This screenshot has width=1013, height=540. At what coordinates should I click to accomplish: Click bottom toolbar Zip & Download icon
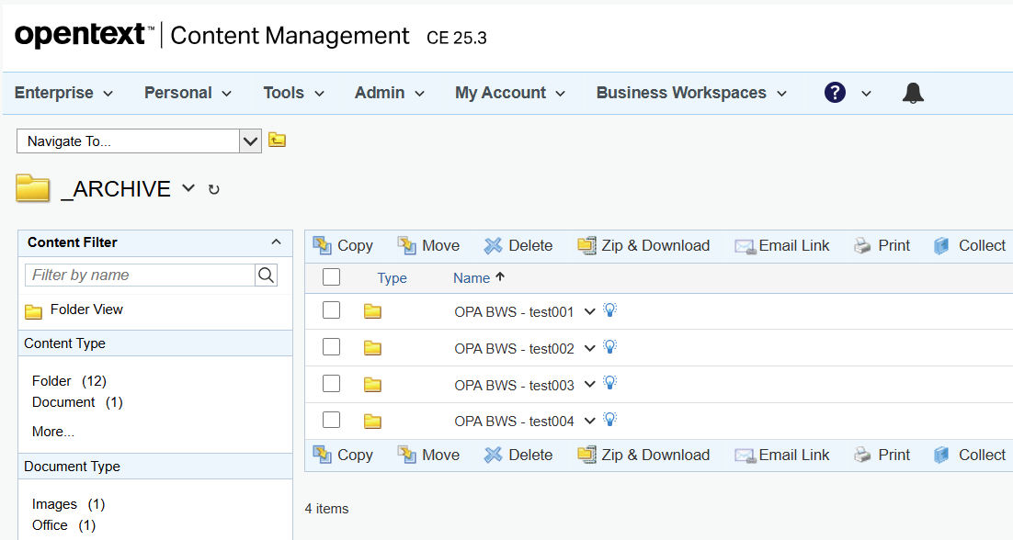586,455
